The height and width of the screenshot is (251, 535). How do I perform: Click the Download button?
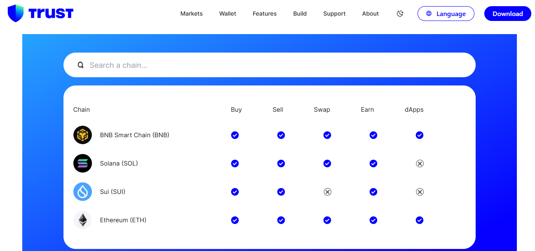click(x=507, y=14)
